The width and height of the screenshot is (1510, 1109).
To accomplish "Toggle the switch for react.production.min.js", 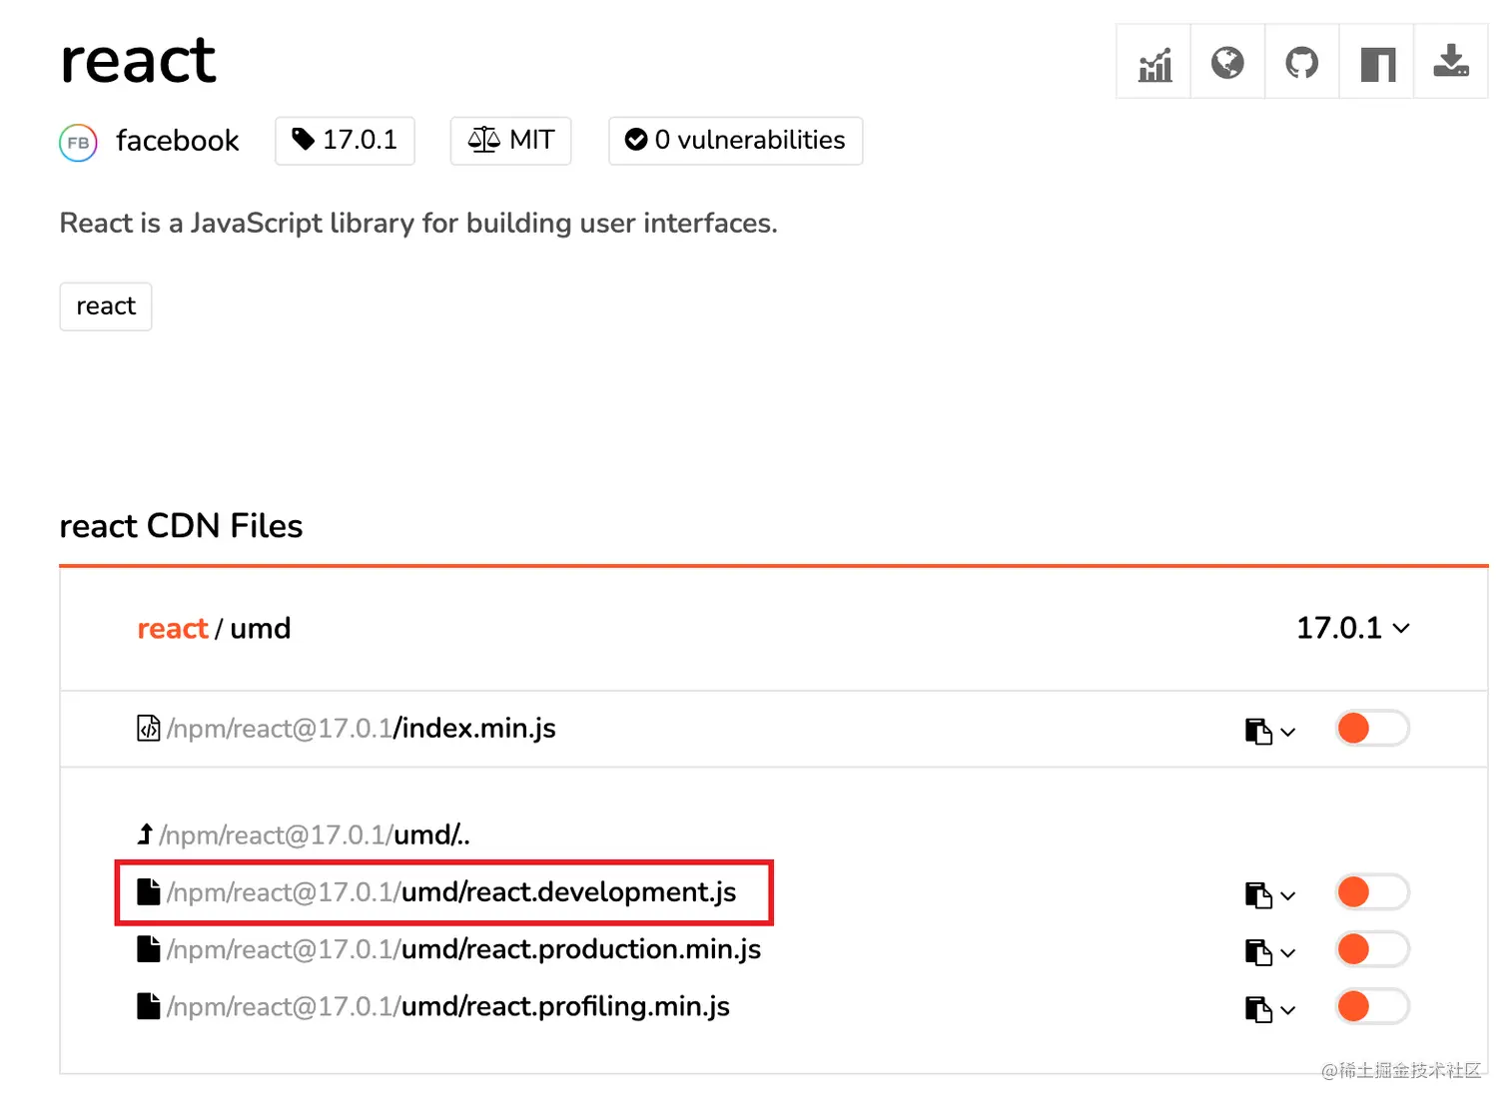I will coord(1372,949).
